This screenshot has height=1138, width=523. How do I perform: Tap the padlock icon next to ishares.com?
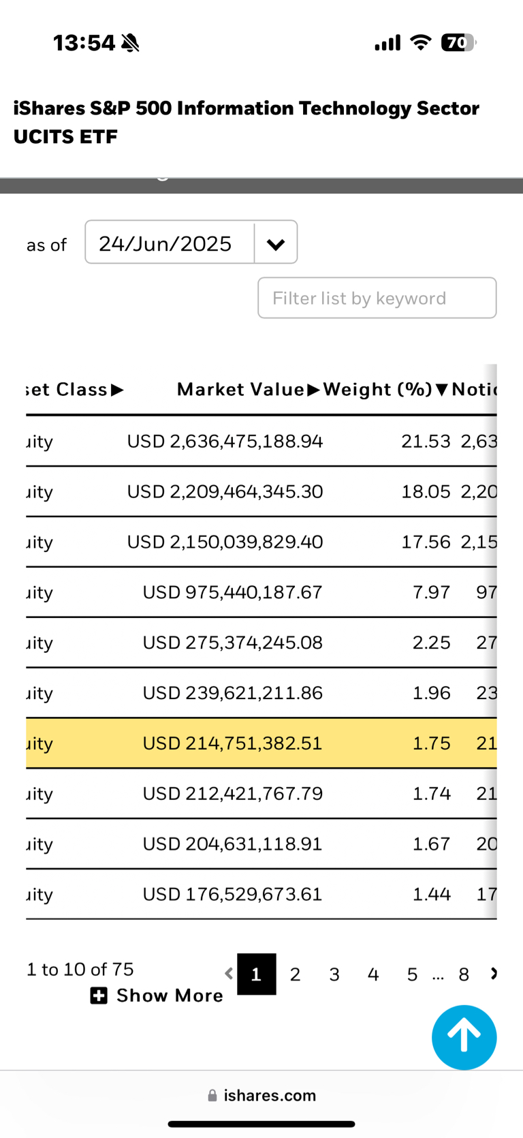point(212,1095)
